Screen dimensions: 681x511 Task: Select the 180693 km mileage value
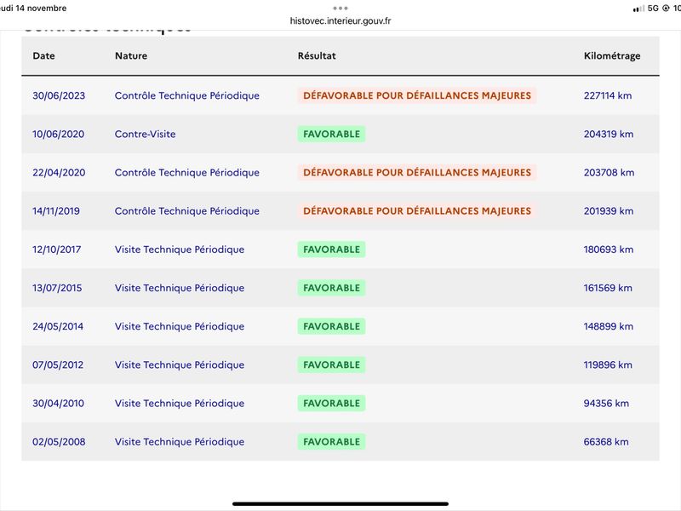[609, 250]
